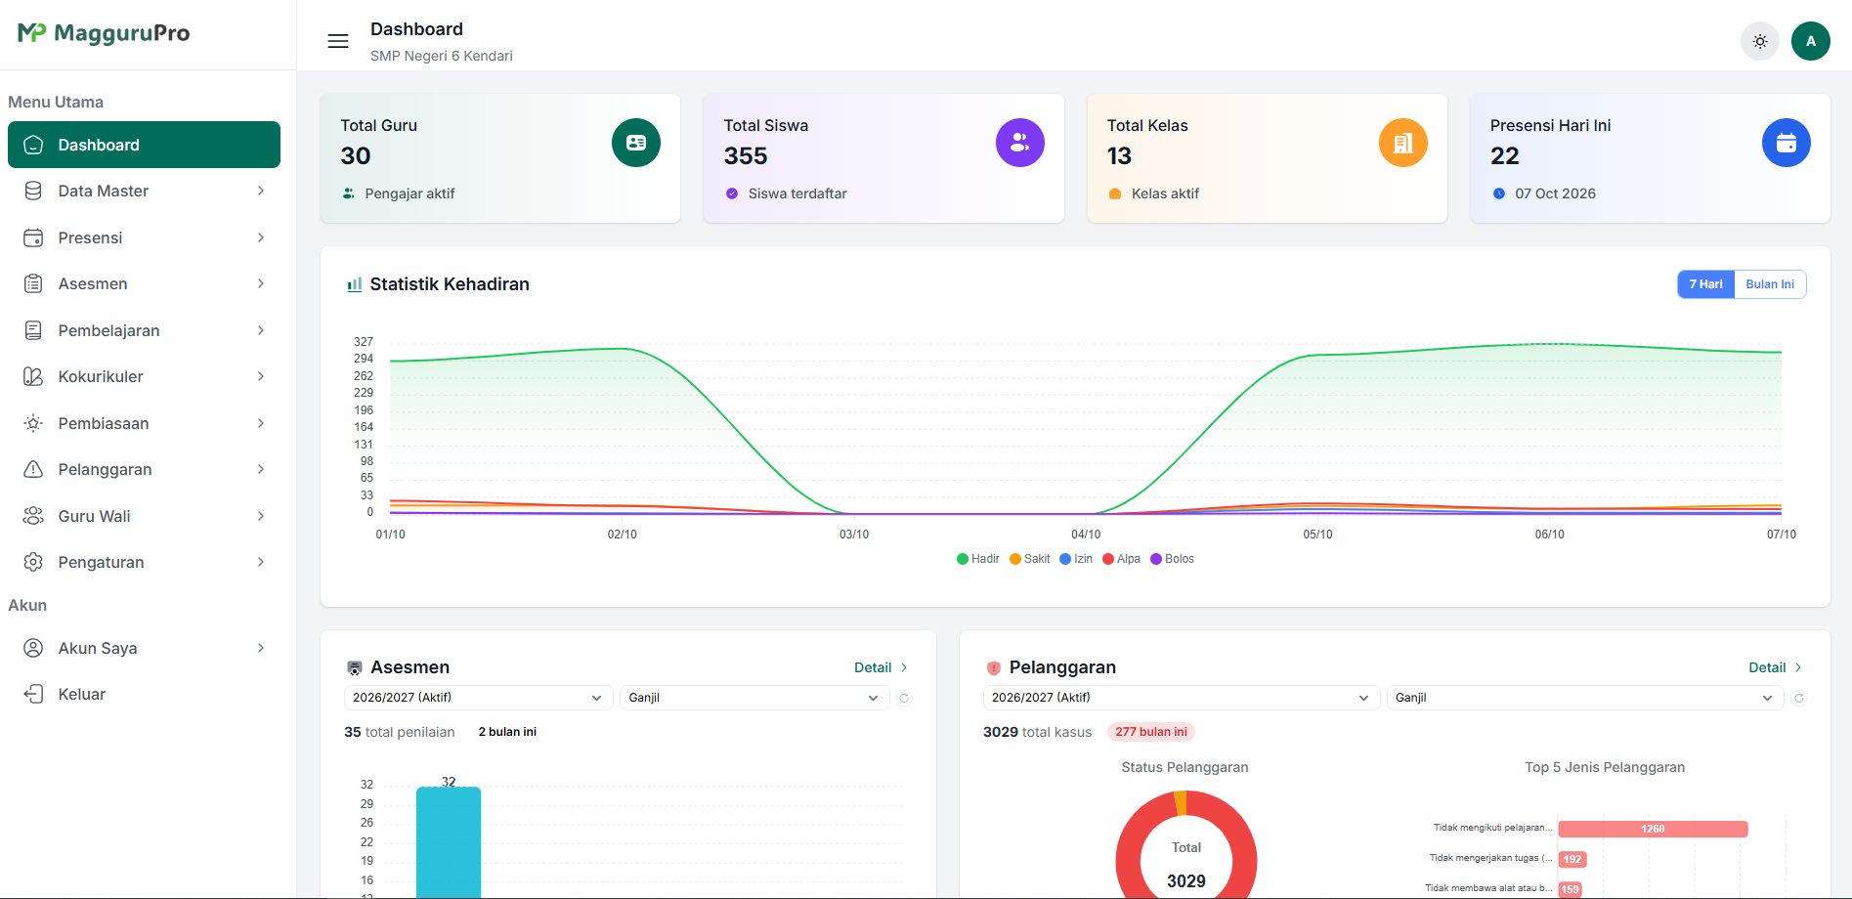1852x899 pixels.
Task: Switch statistics to Bulan Ini
Action: [x=1770, y=284]
